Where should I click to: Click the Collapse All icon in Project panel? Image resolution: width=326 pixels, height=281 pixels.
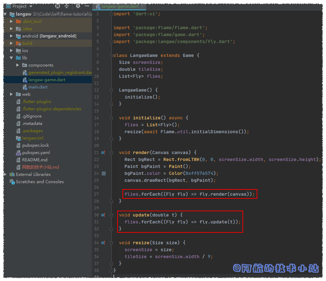coord(67,6)
